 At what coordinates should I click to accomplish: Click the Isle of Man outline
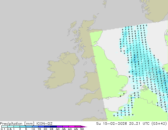click(85, 63)
